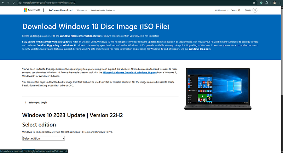Click the 'Download Windows 10 Disc Image (ISO File)' heading
The width and height of the screenshot is (283, 153).
click(96, 27)
